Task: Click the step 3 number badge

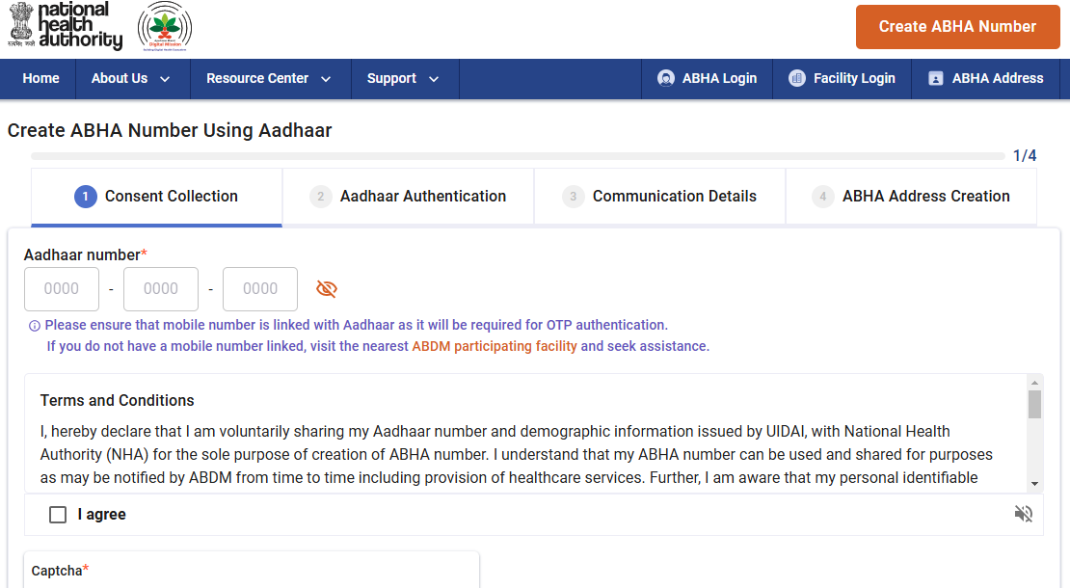Action: tap(574, 197)
